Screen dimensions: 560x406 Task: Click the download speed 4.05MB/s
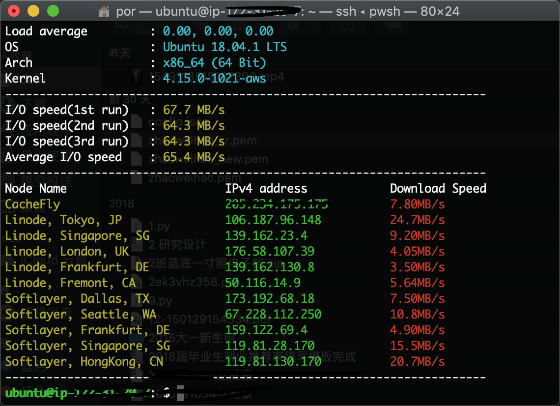coord(418,252)
